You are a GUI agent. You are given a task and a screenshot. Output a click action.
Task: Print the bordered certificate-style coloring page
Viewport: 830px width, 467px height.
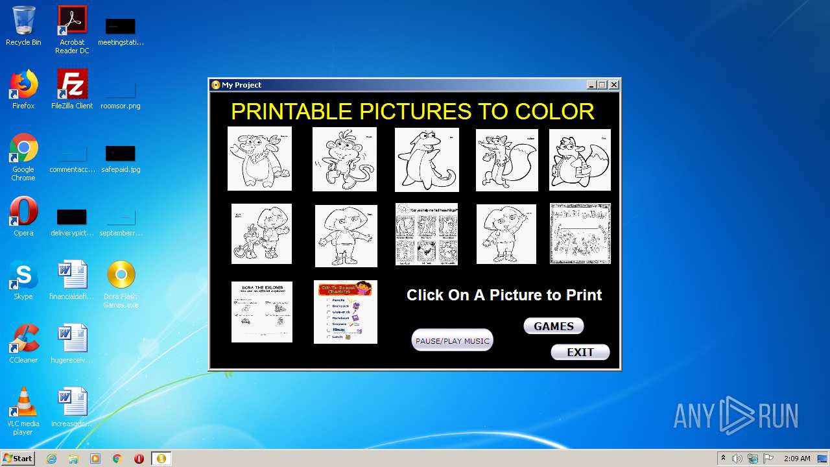(580, 233)
